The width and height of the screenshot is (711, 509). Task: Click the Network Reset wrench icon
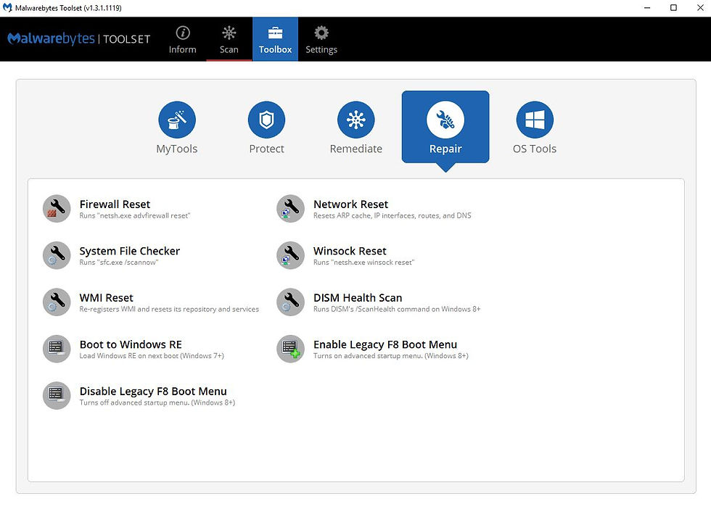pos(291,209)
